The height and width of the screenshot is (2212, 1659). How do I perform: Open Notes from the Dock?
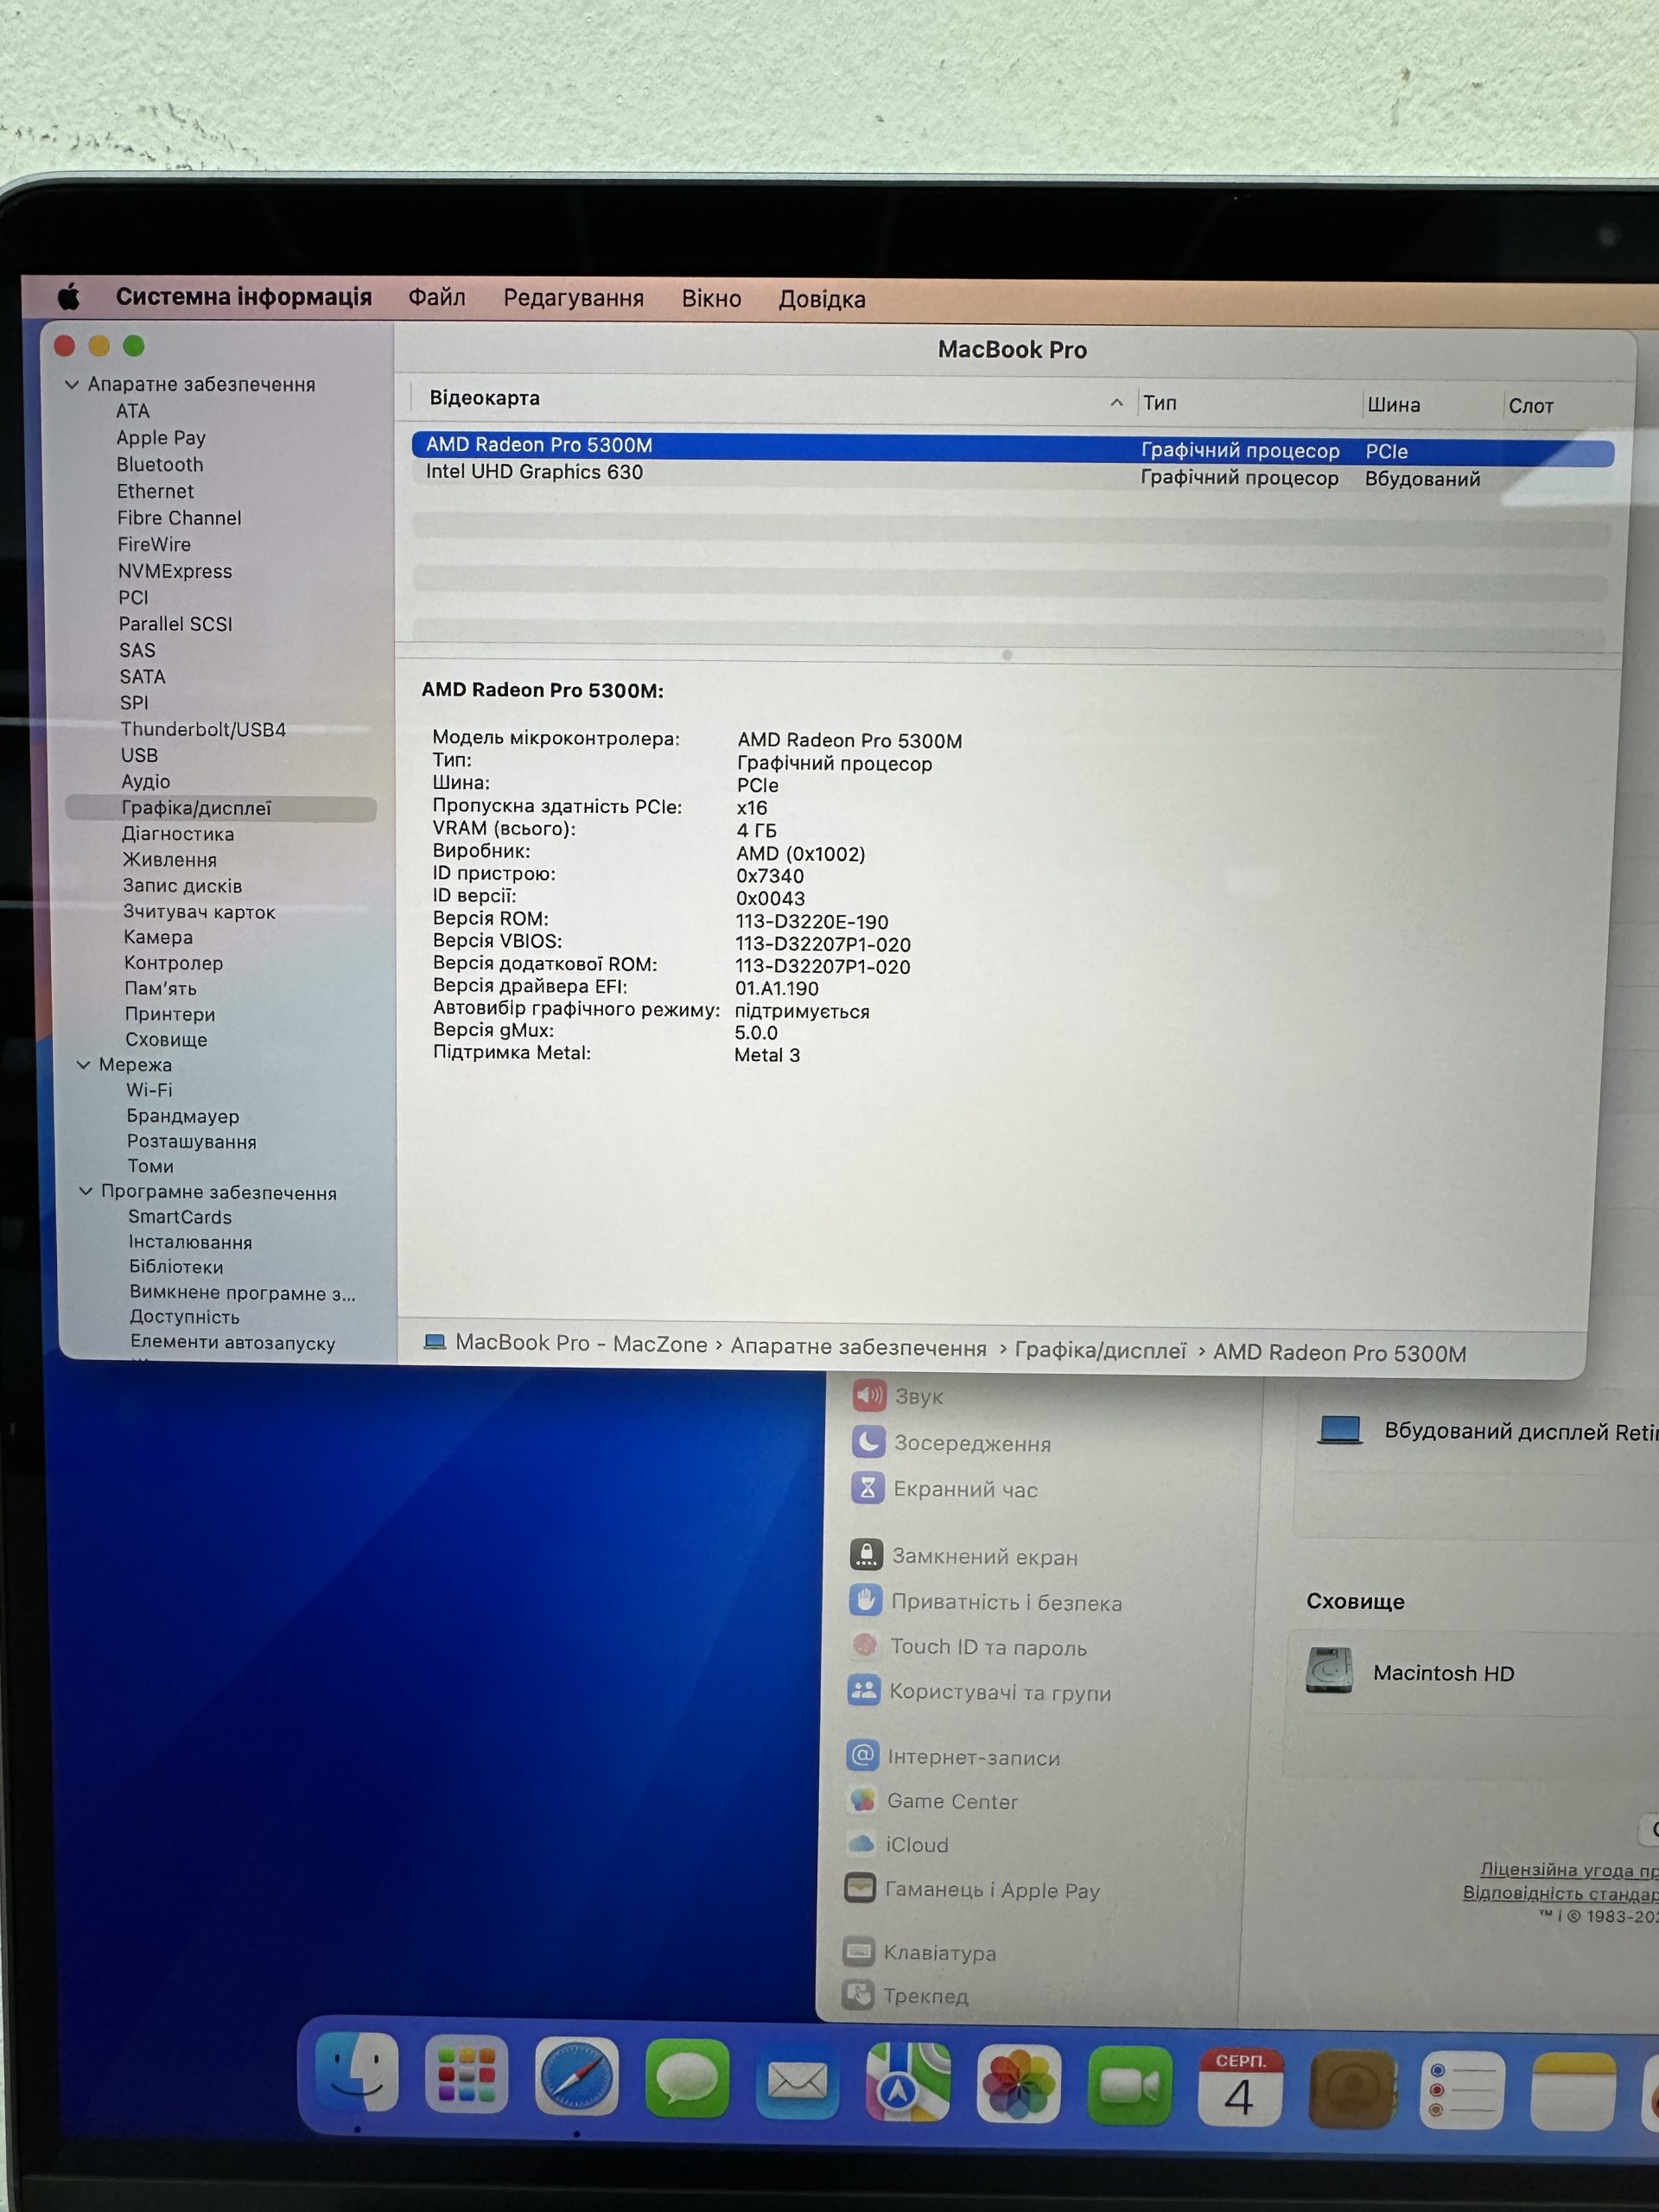(1573, 2091)
